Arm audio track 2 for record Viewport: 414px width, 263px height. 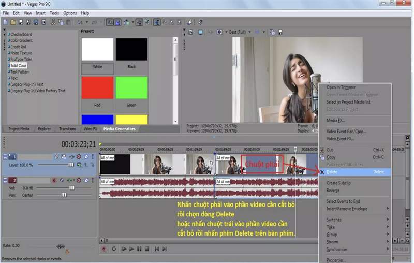click(54, 180)
